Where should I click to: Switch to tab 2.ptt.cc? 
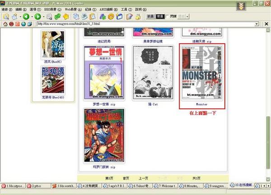pyautogui.click(x=38, y=186)
